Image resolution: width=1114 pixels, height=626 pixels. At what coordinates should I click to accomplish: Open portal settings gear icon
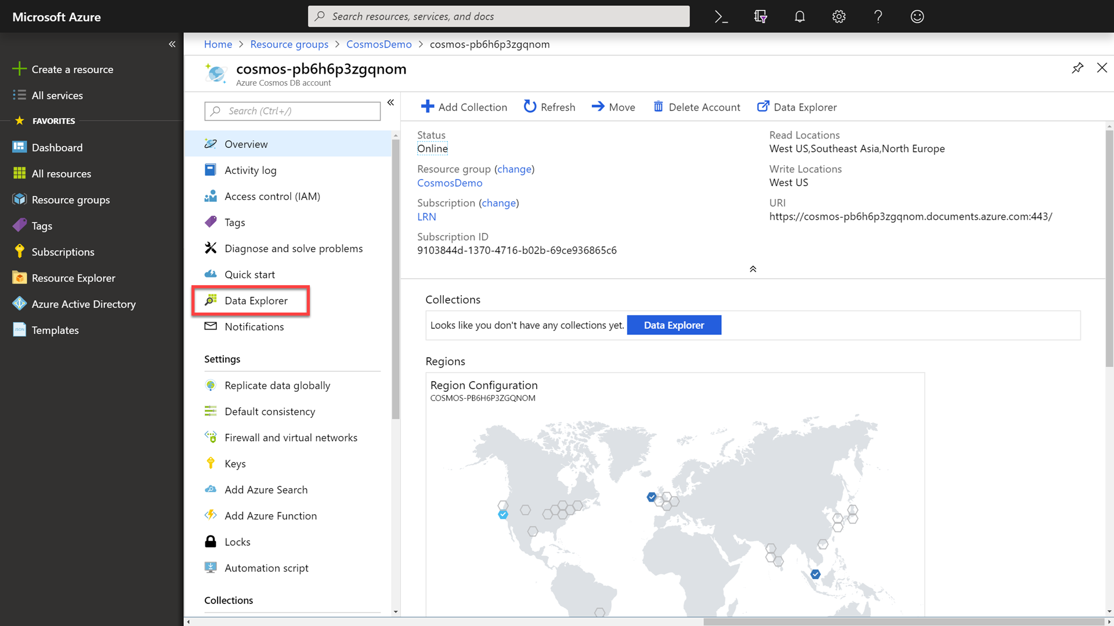pos(838,17)
